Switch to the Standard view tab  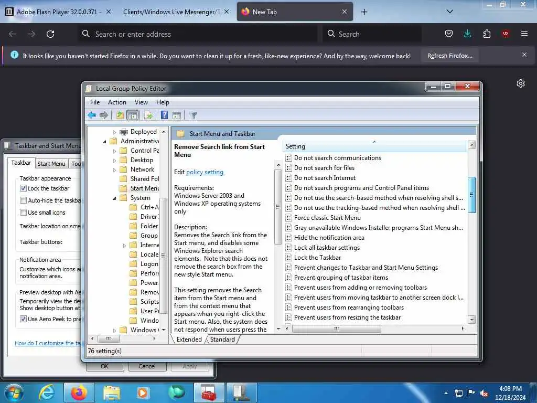coord(222,340)
